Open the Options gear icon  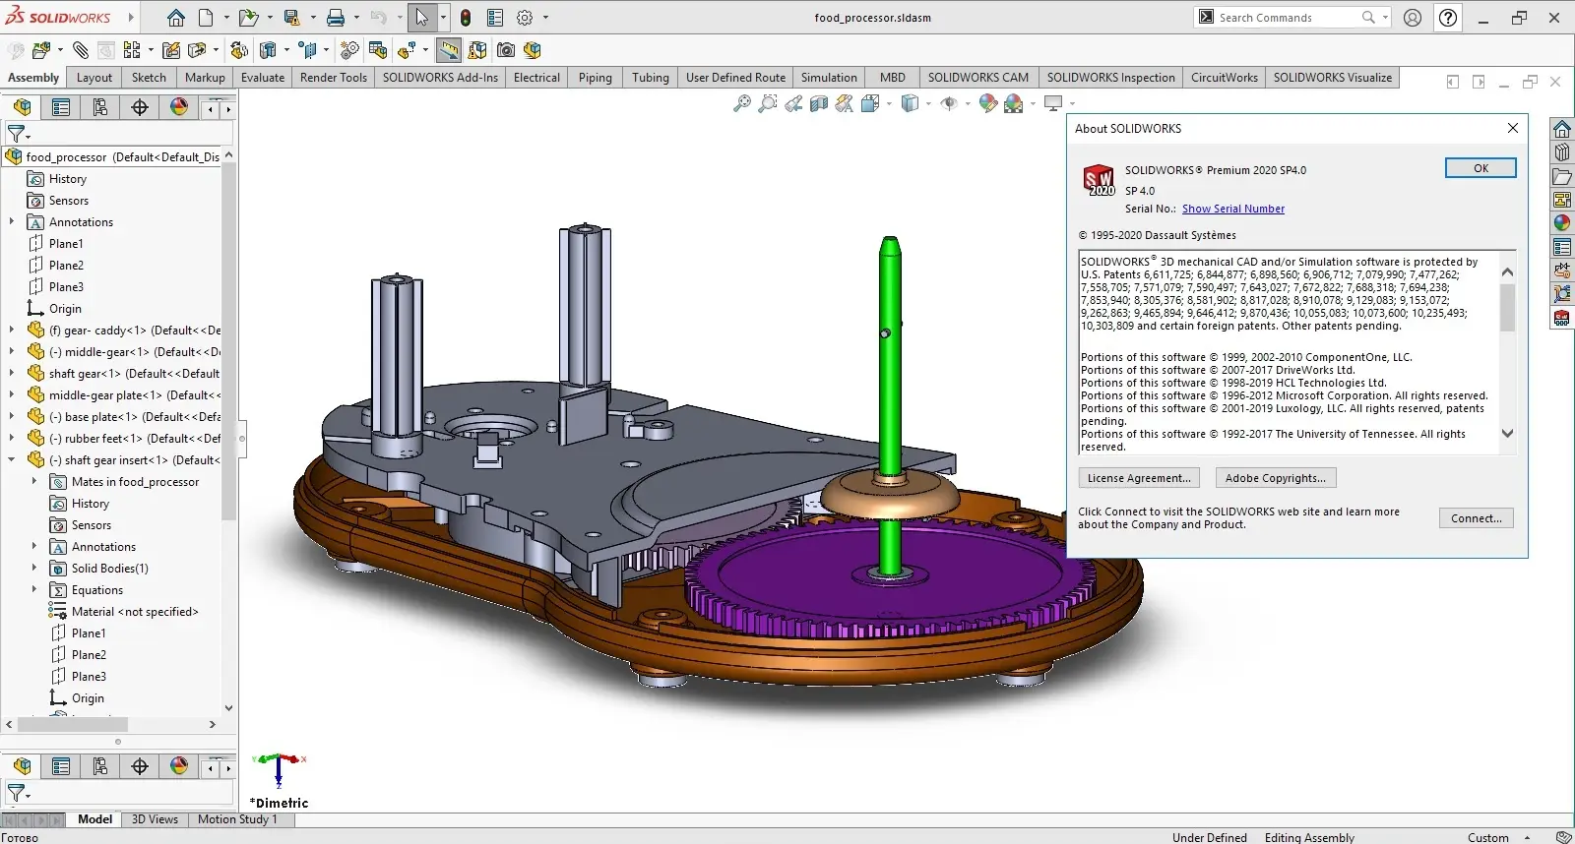coord(525,18)
